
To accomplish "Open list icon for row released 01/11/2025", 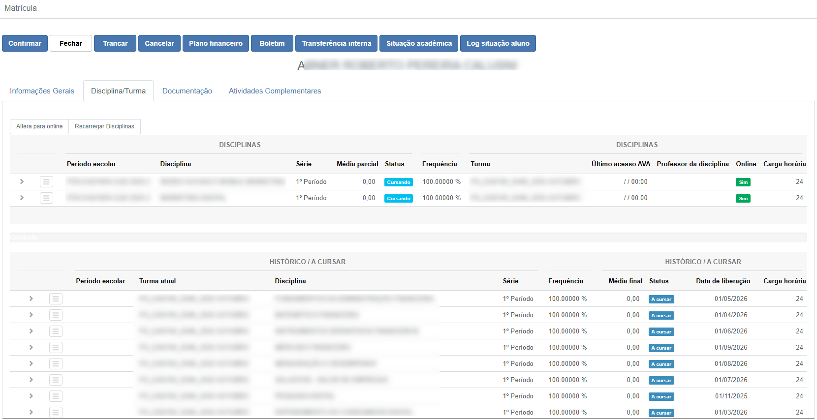I will click(x=56, y=396).
